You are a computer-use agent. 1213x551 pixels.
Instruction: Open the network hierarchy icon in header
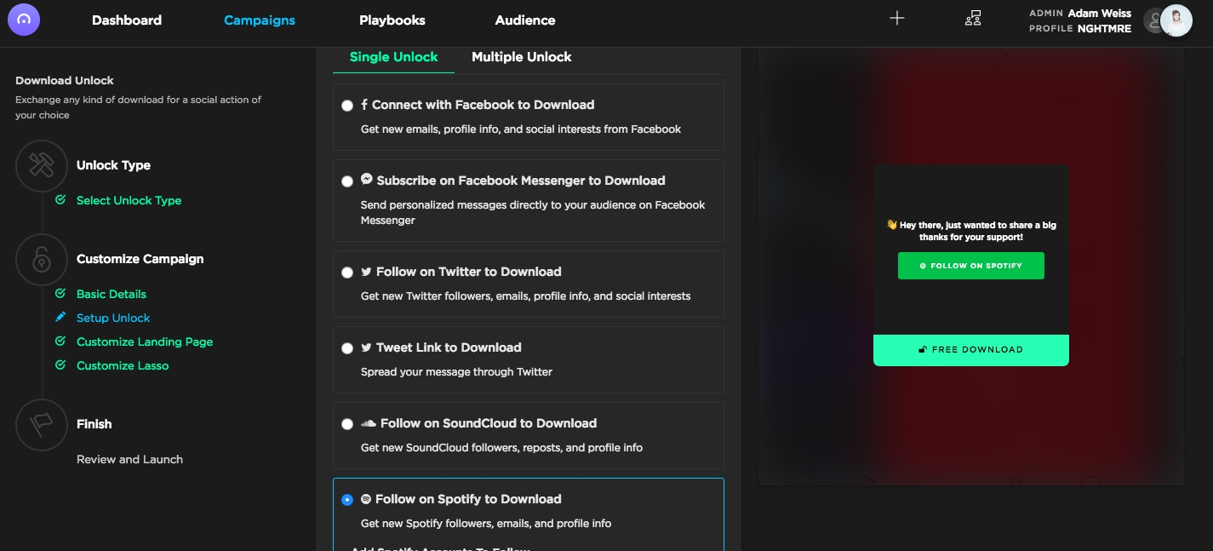(974, 18)
